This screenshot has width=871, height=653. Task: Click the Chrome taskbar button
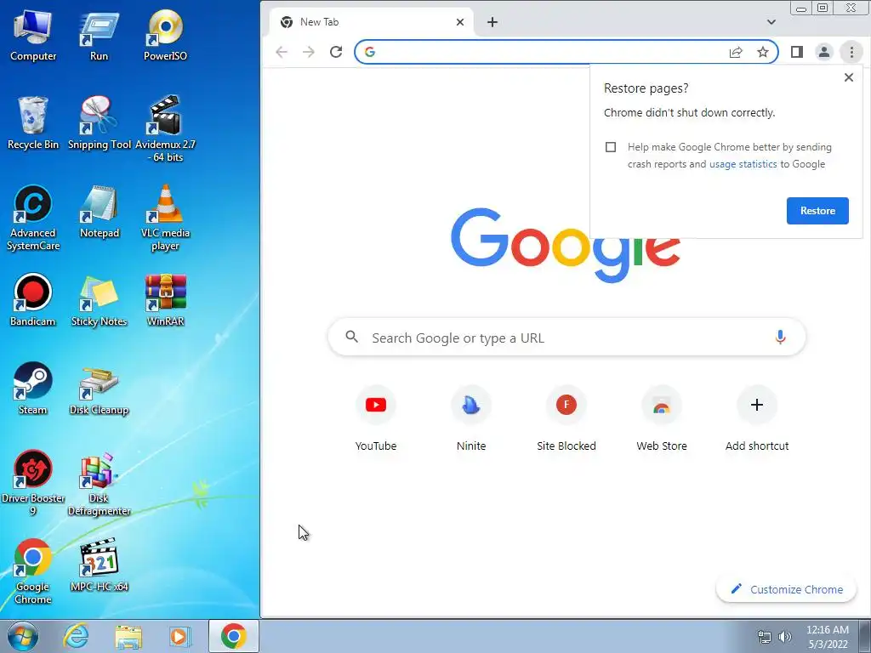point(233,636)
